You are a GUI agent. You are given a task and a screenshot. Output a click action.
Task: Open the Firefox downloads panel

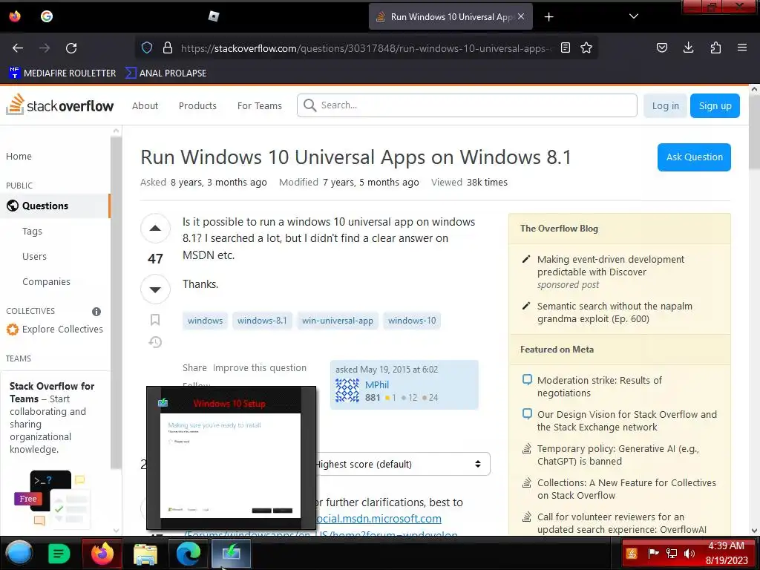(x=688, y=47)
